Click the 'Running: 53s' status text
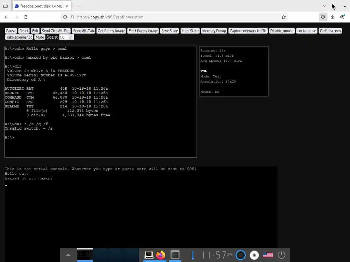350x262 pixels. click(x=213, y=50)
